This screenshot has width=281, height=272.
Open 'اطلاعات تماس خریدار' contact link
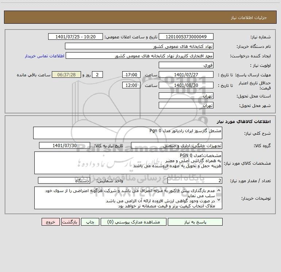pos(45,56)
